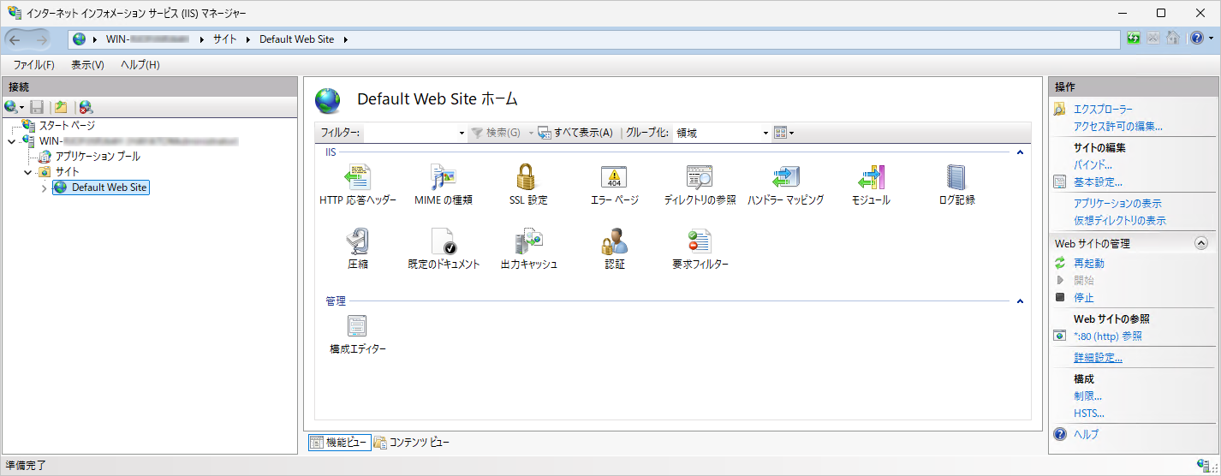
Task: Click すべて表示(A) toolbar button
Action: point(575,133)
